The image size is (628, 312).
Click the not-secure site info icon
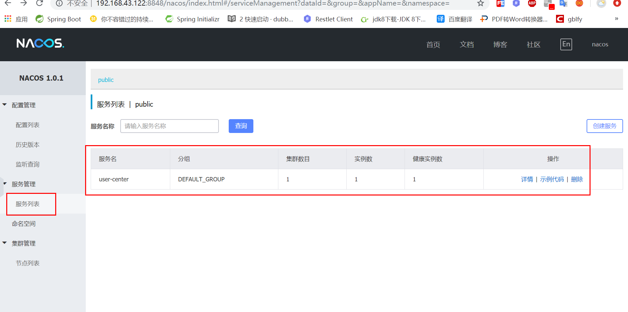pyautogui.click(x=59, y=3)
